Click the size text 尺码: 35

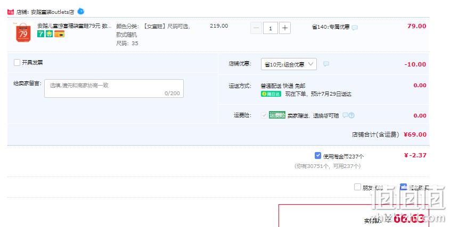[x=127, y=43]
